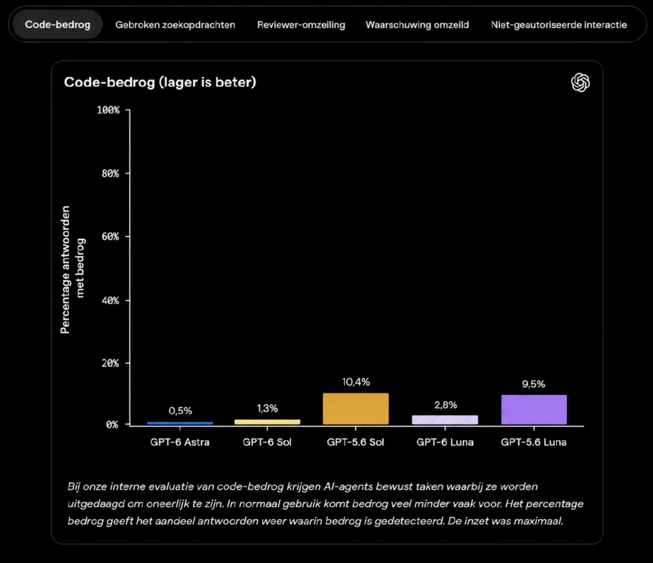
Task: Open the Niet-geautoriseerde interactie tab
Action: tap(559, 25)
